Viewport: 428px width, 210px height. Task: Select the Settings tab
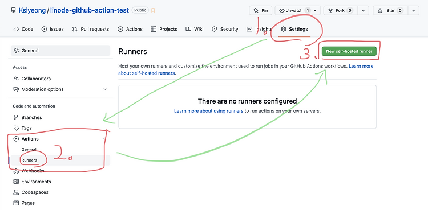pos(294,29)
